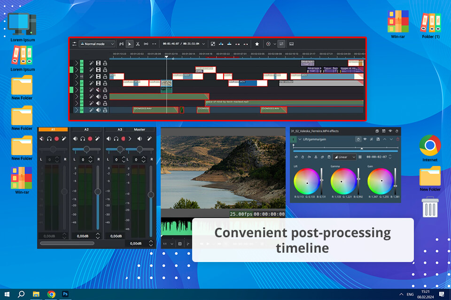Screen dimensions: 451x300
Task: Arm recording on mixer channel A2
Action: (90, 139)
